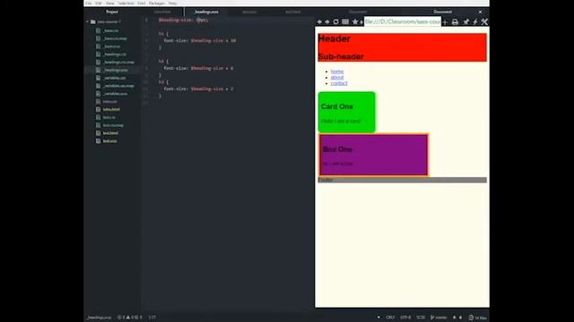
Task: Select the active Document tab
Action: coord(442,12)
